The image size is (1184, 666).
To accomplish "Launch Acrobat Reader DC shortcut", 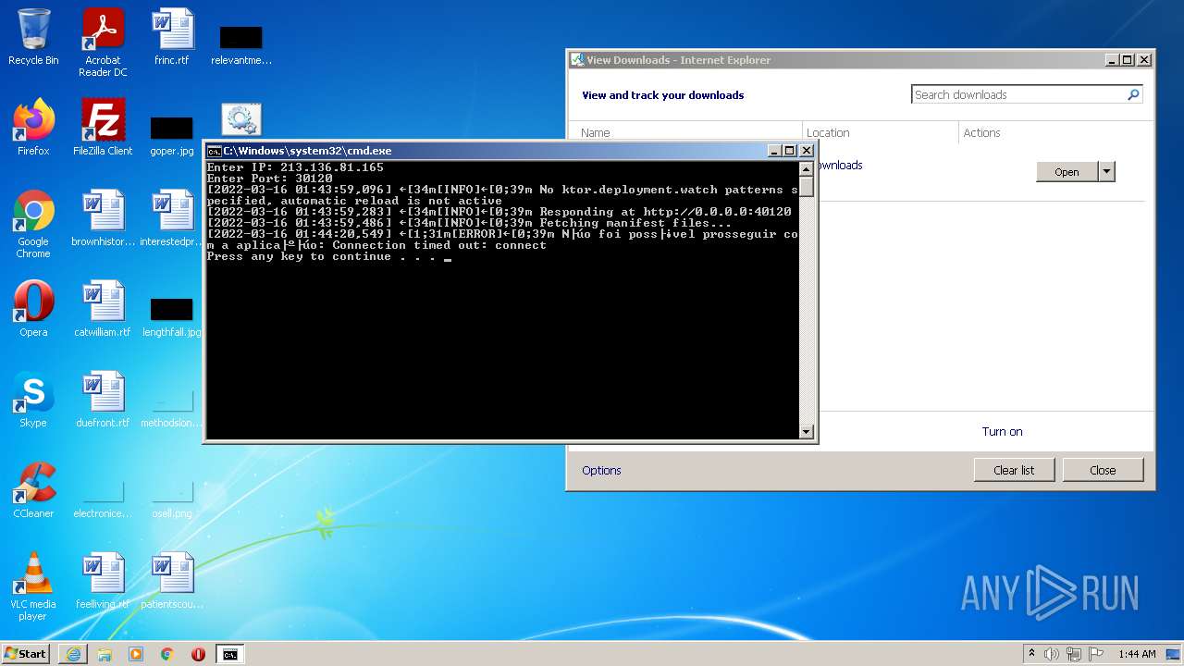I will pos(103,42).
